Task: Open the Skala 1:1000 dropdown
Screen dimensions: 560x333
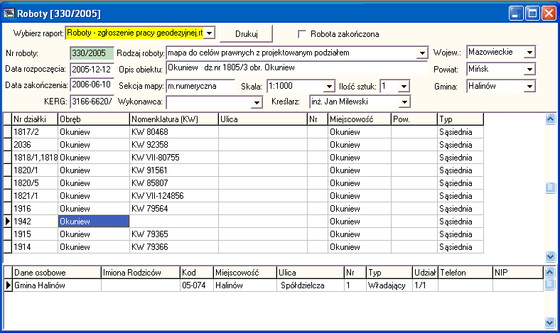Action: 329,86
